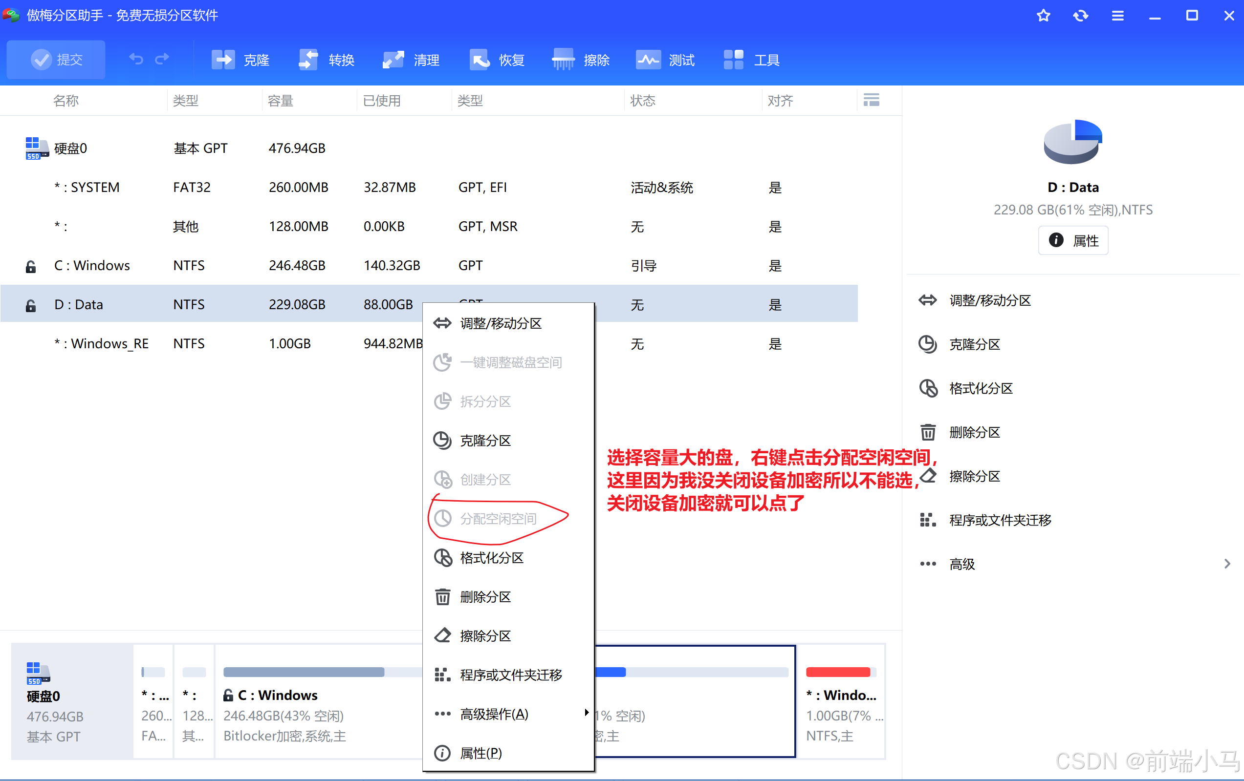Select 格式化分区 in the context menu
The width and height of the screenshot is (1244, 781).
coord(491,557)
